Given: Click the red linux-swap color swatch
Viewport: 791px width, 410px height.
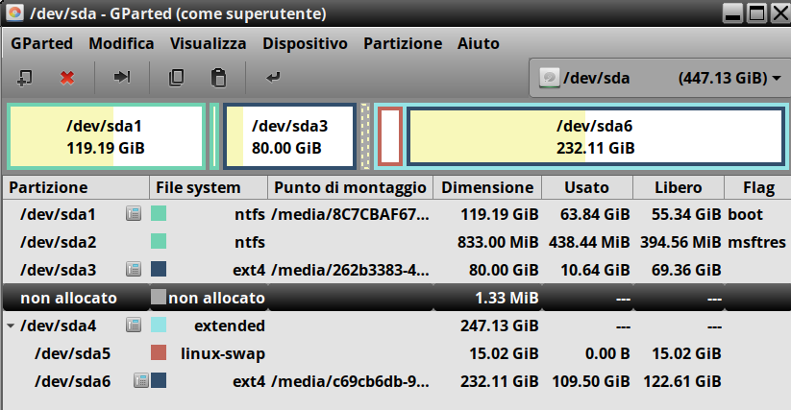Looking at the screenshot, I should click(159, 352).
